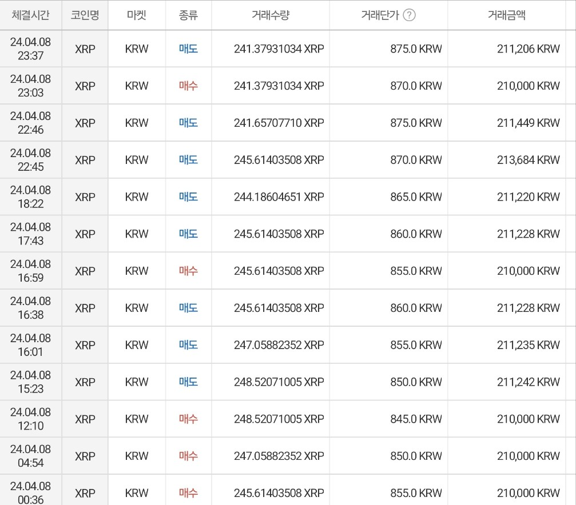This screenshot has height=505, width=576.
Task: Click KRW market cell in 22:46 row
Action: tap(137, 123)
